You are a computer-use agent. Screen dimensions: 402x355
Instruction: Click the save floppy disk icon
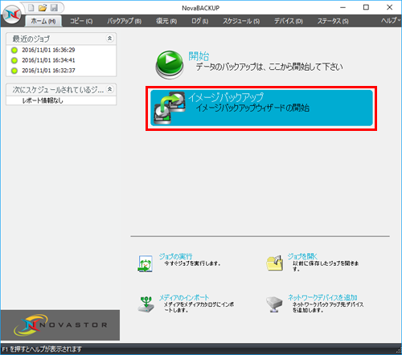tap(54, 8)
